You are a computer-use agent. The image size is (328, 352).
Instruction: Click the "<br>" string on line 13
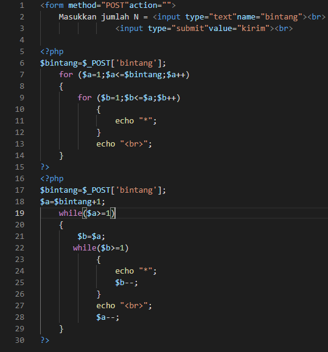coord(134,144)
